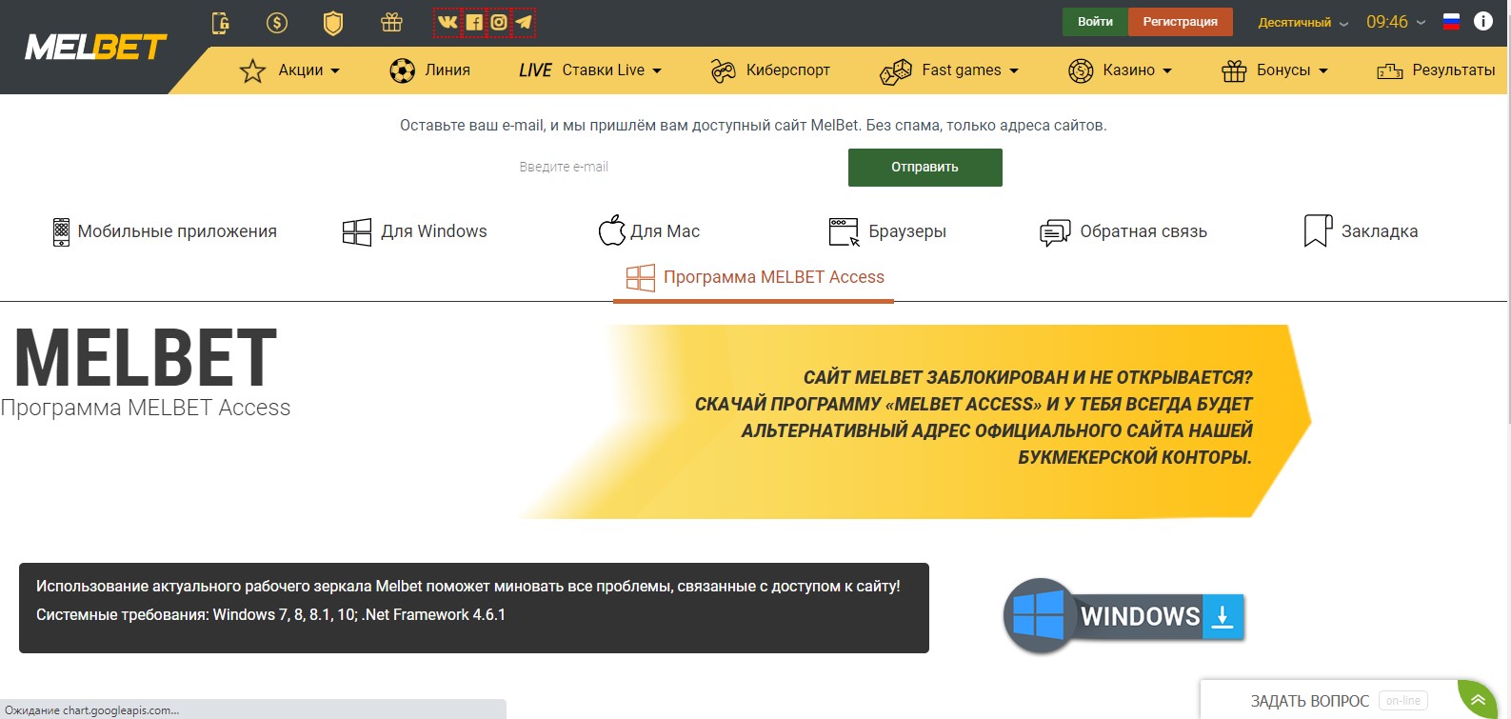Switch to the Для Windows tab

click(415, 231)
